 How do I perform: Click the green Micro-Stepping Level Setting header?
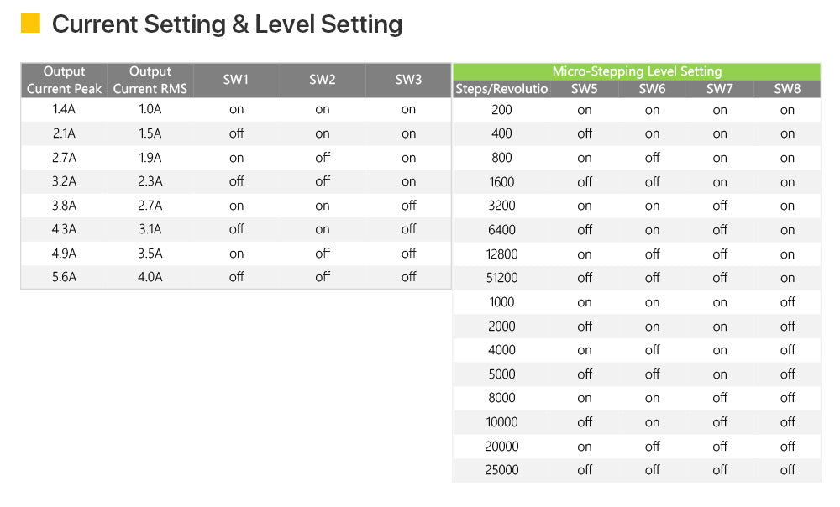pyautogui.click(x=637, y=71)
